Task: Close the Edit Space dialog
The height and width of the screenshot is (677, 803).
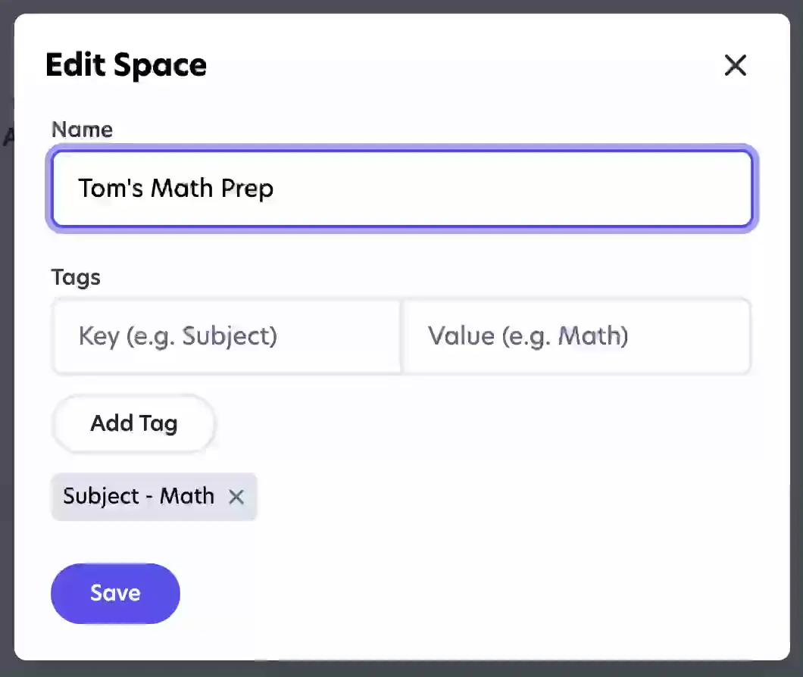Action: coord(735,66)
